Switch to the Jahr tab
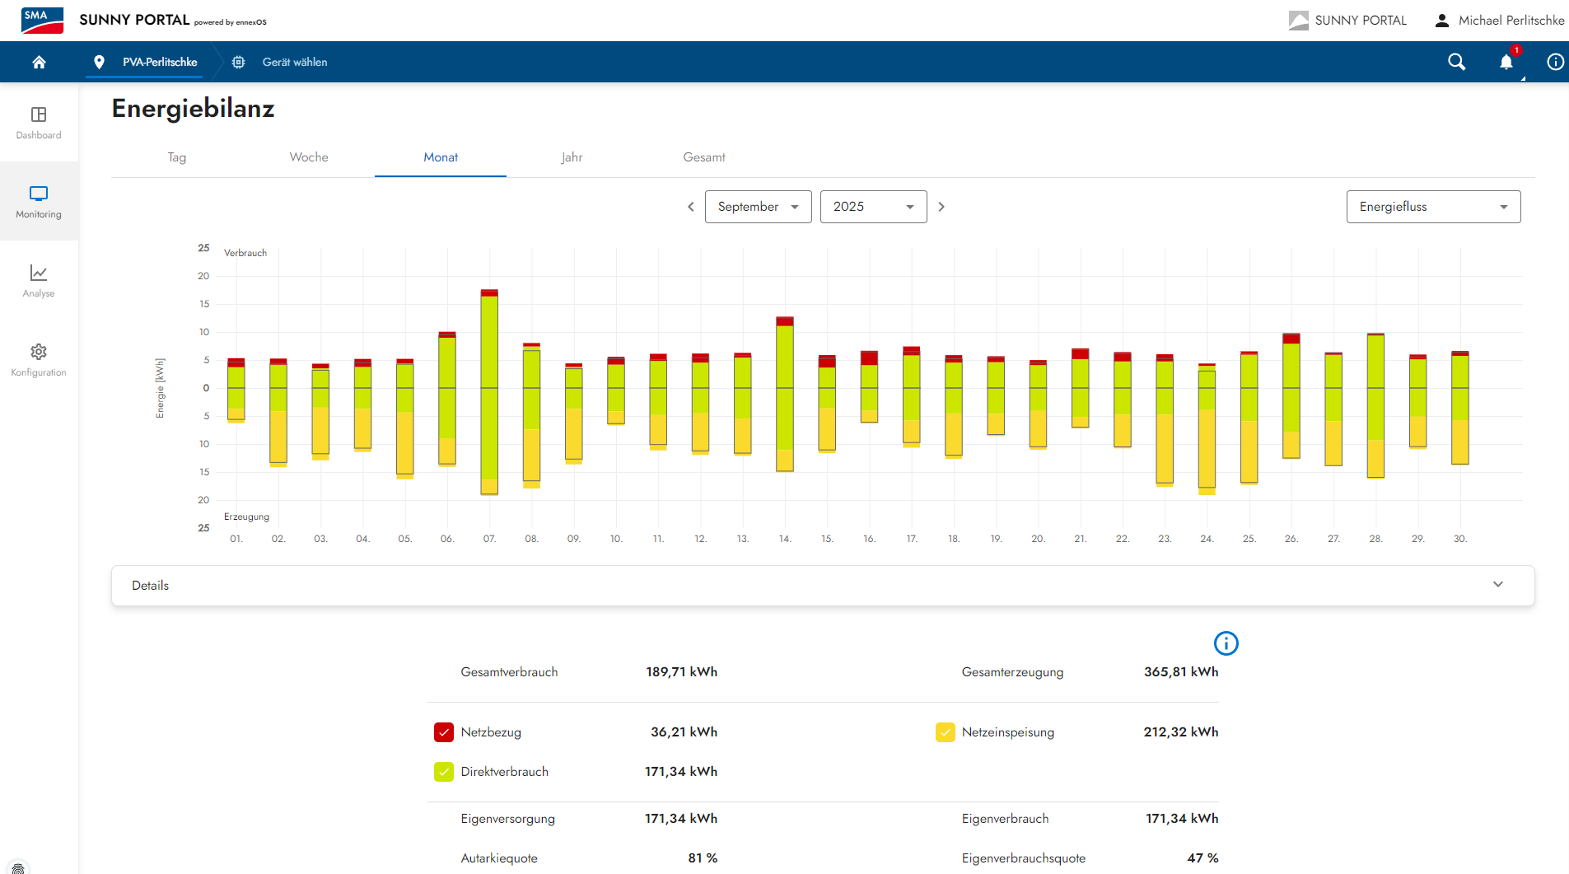This screenshot has height=874, width=1569. [x=572, y=157]
